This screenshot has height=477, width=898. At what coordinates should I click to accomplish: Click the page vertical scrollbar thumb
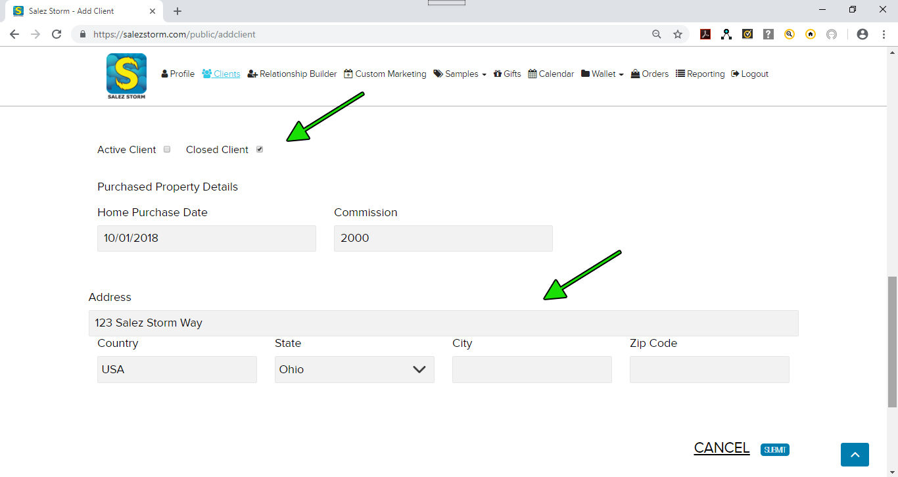(892, 342)
